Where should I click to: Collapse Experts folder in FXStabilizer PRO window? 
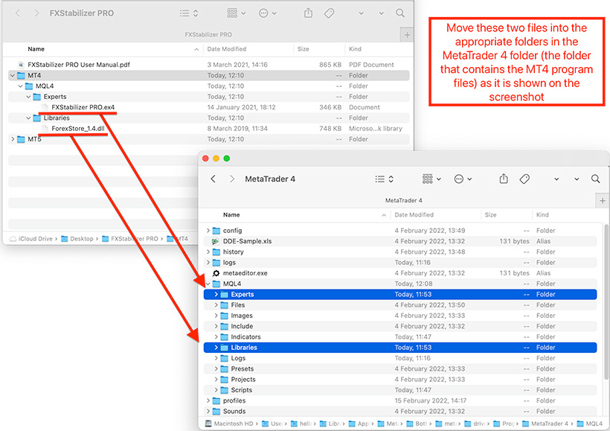pos(28,97)
